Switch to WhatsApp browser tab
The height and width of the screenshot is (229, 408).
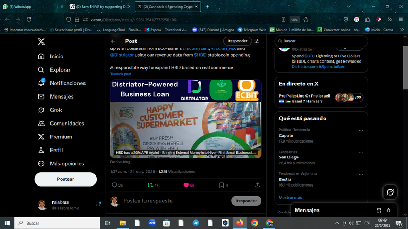click(x=32, y=7)
